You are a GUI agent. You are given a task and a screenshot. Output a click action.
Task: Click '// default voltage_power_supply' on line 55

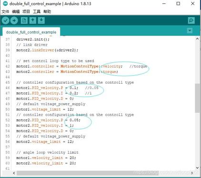coord(51,136)
